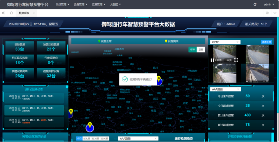The width and height of the screenshot is (279, 142).
Task: Click the green 设备正常 legend pin
Action: coord(99,41)
